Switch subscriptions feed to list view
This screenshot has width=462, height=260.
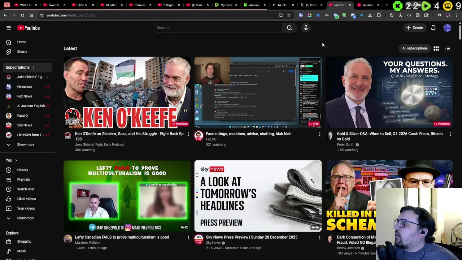448,48
